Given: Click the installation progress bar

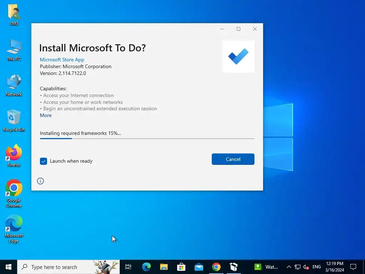Looking at the screenshot, I should [147, 138].
